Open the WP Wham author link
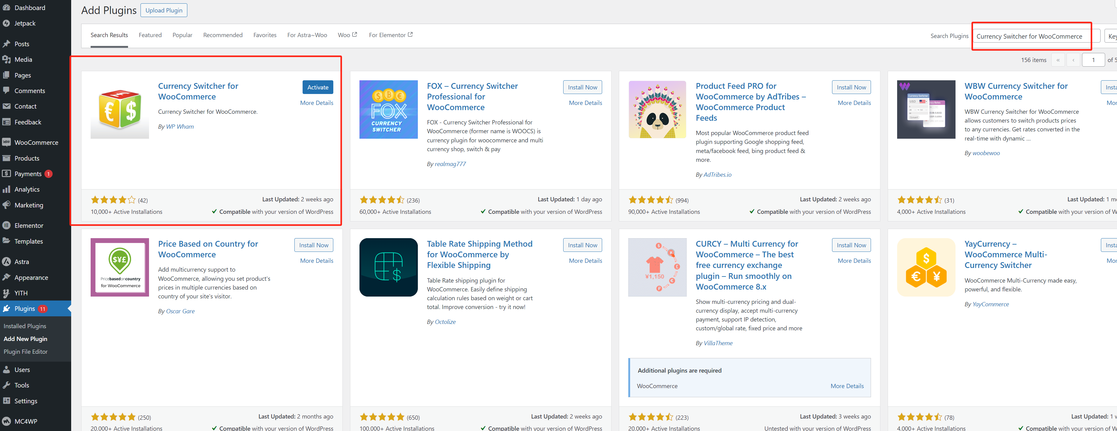 click(x=180, y=127)
